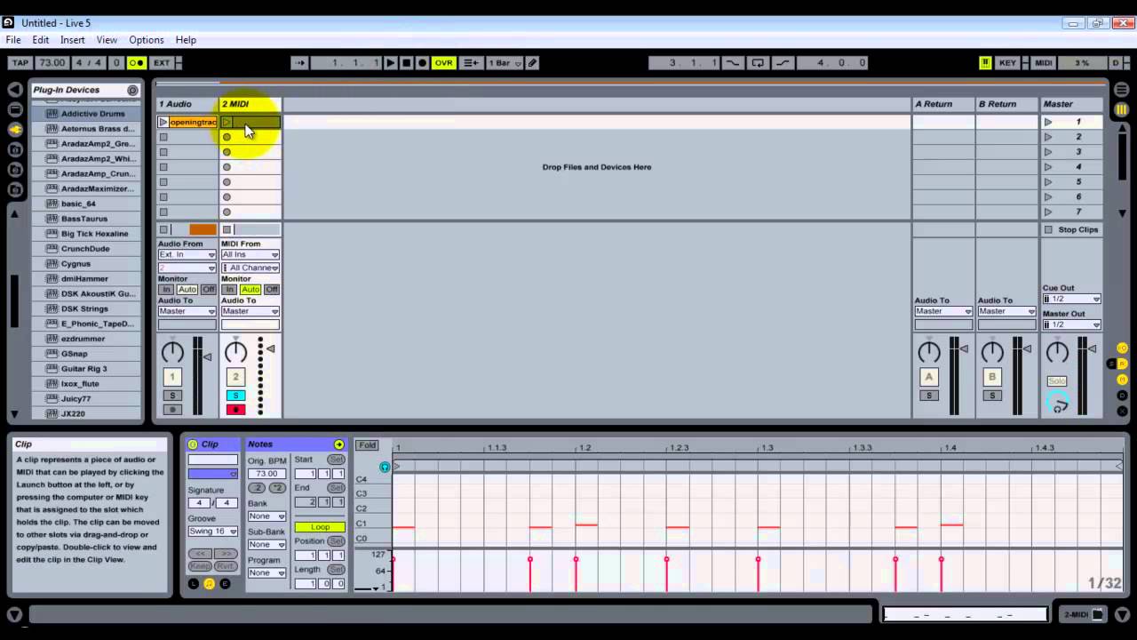The image size is (1137, 640).
Task: Click the TAP tempo button
Action: pos(21,63)
